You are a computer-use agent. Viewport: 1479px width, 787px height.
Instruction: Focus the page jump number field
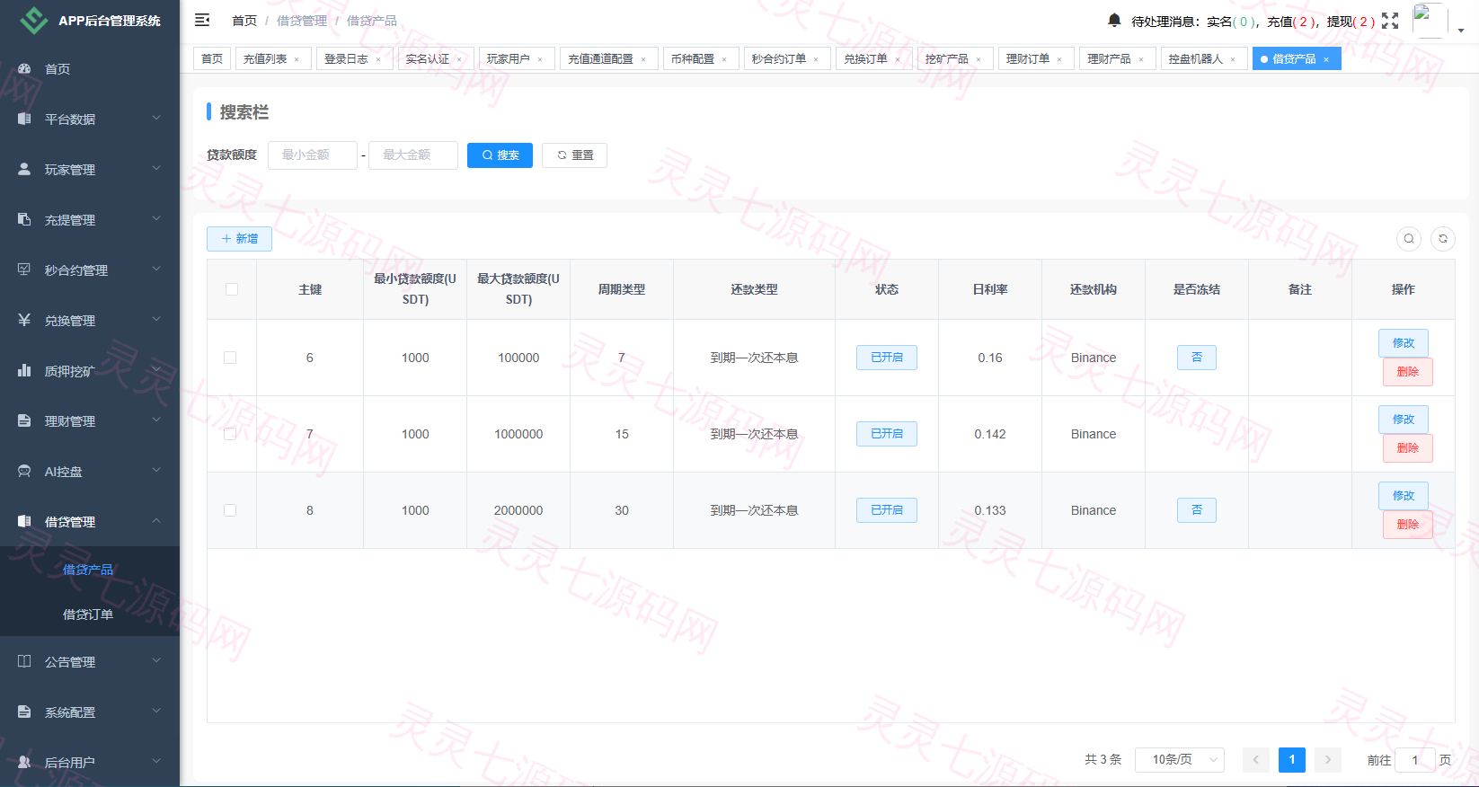(x=1415, y=759)
